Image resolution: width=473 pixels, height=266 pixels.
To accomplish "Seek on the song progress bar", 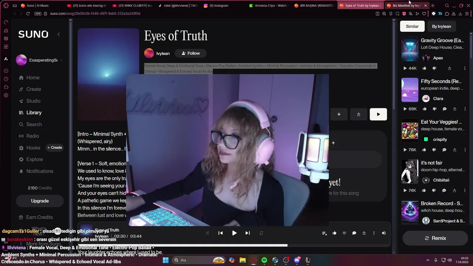I will tap(234, 245).
